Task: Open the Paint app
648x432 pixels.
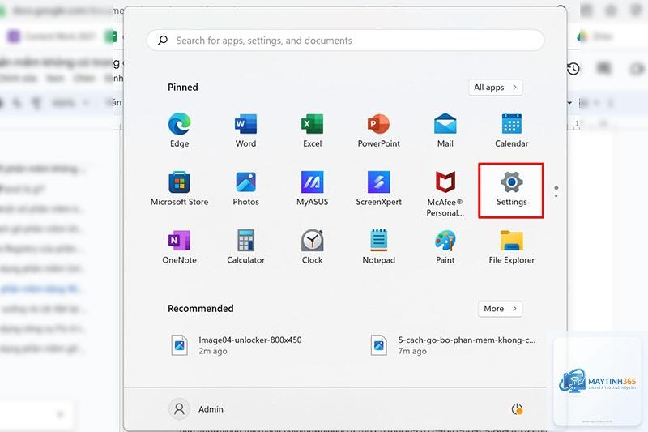Action: pos(445,246)
